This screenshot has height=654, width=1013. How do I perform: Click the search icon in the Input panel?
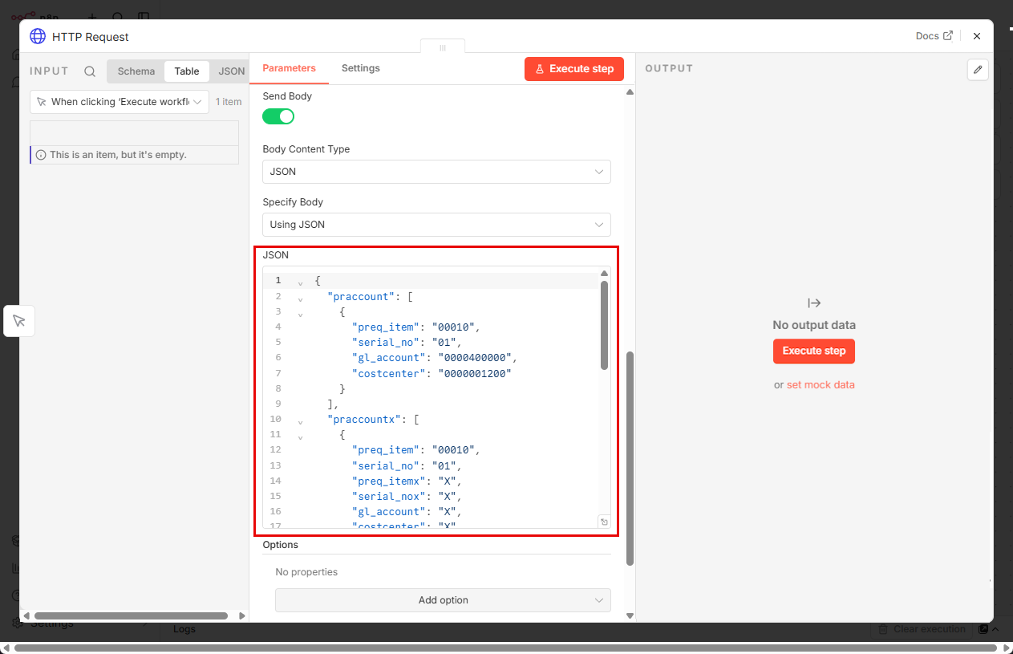(x=90, y=71)
